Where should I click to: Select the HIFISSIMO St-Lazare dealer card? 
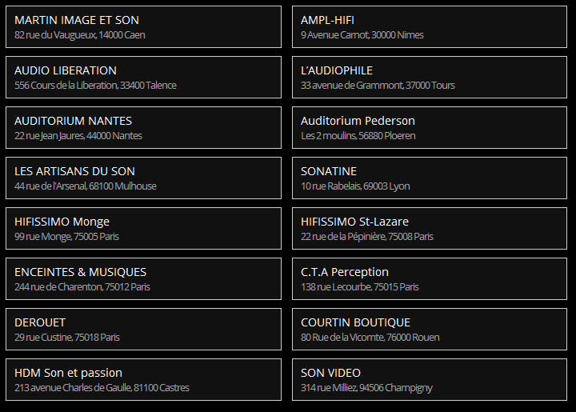(430, 228)
